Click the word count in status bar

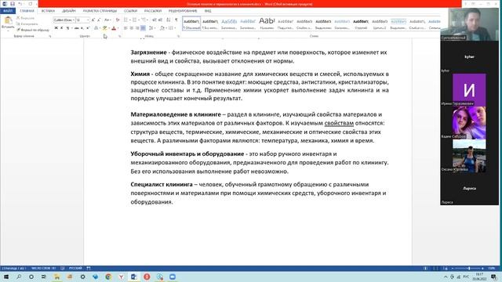[x=44, y=268]
